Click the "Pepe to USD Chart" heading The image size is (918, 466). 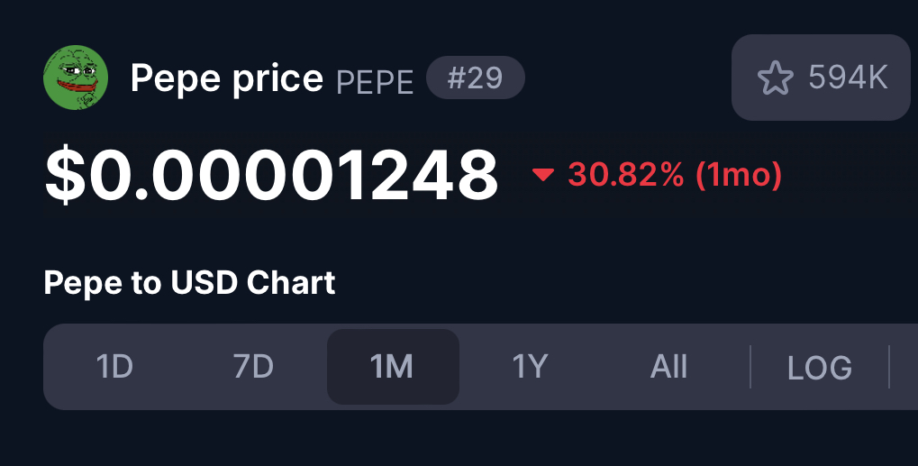point(189,283)
